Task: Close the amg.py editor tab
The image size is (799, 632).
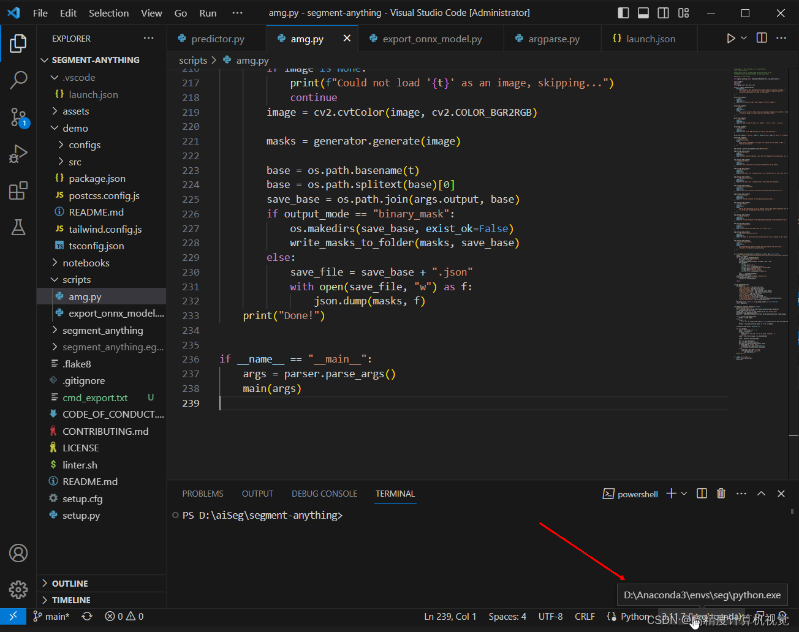Action: pos(346,37)
